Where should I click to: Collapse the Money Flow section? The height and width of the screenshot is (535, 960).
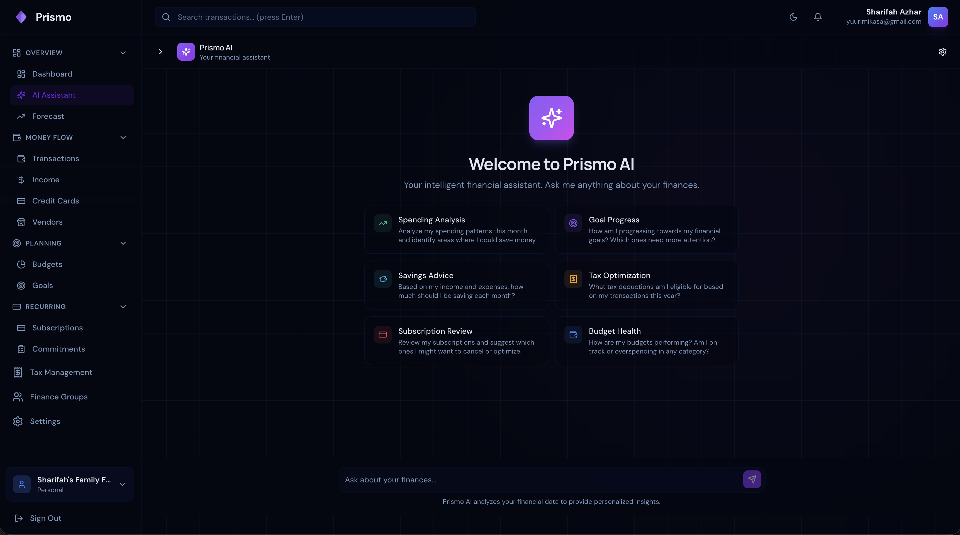click(x=123, y=138)
